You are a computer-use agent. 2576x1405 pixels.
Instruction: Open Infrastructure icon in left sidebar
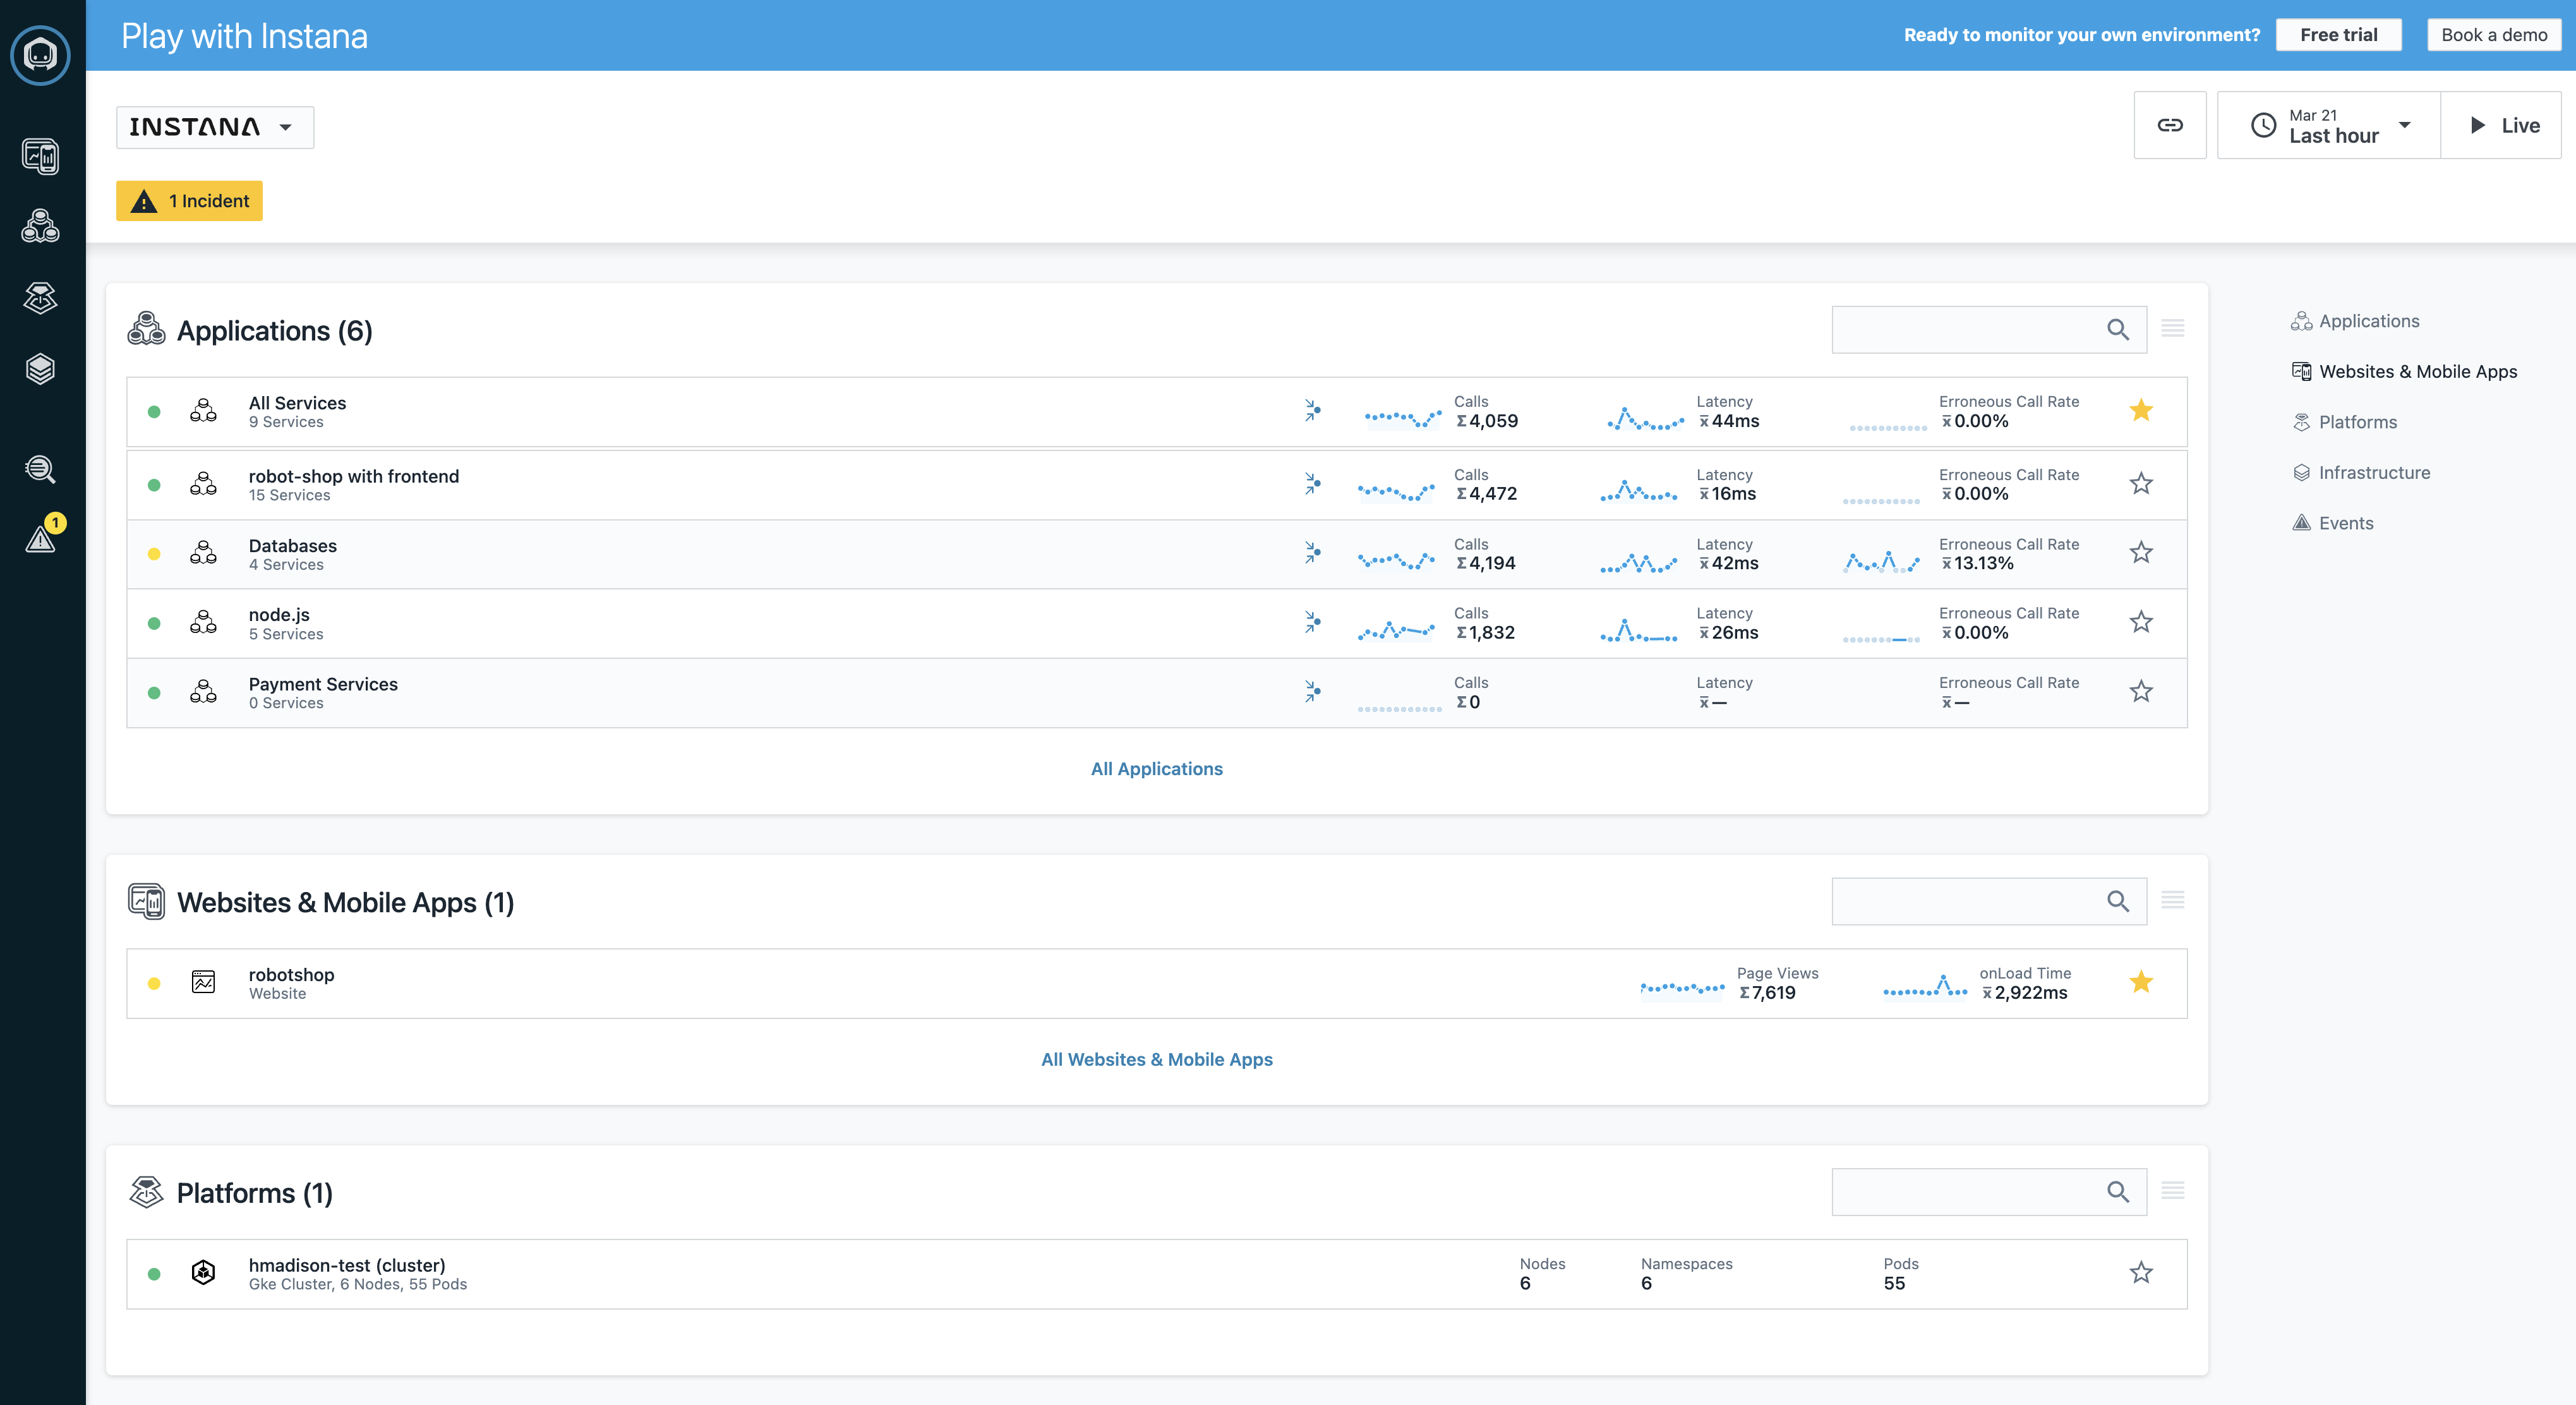point(40,369)
